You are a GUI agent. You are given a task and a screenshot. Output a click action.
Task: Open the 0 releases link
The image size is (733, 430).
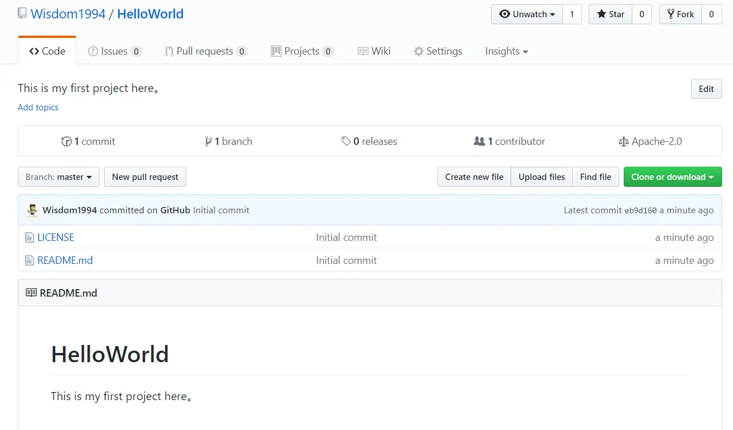tap(369, 141)
